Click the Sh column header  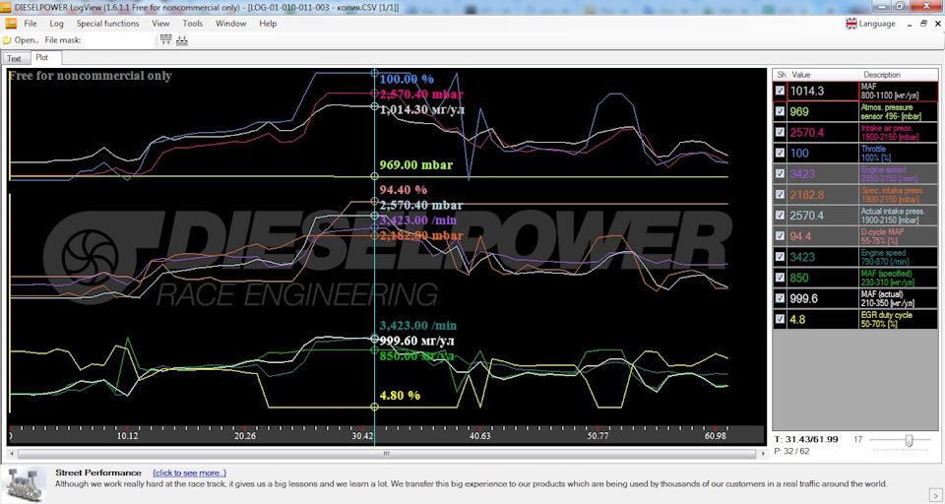pos(781,75)
